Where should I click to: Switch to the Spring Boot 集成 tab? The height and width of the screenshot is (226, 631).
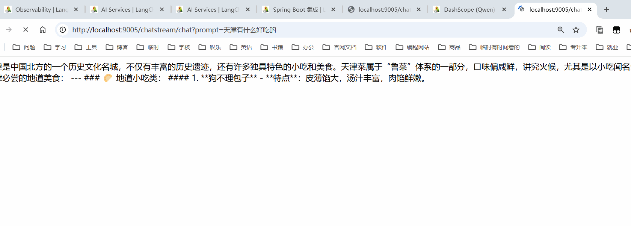[299, 9]
